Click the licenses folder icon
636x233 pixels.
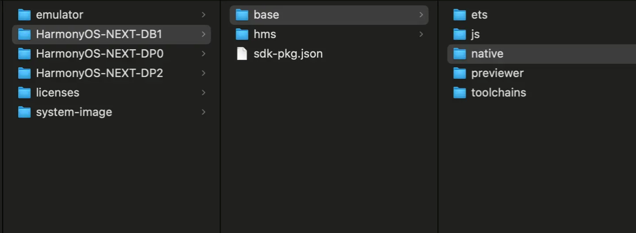(24, 93)
